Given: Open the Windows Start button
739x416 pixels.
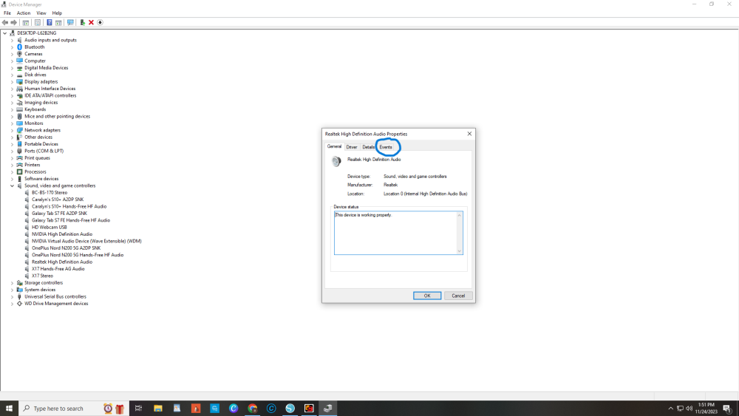Looking at the screenshot, I should pyautogui.click(x=9, y=409).
